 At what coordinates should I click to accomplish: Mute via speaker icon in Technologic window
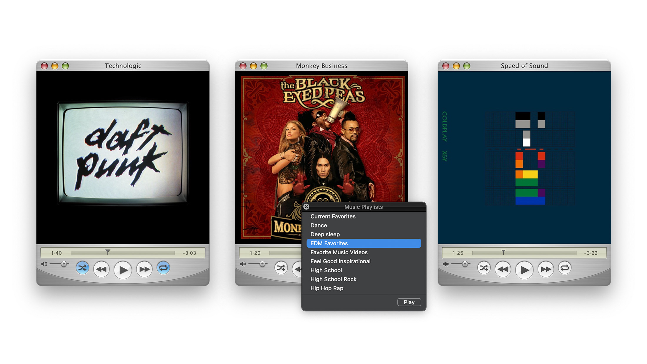click(x=44, y=264)
